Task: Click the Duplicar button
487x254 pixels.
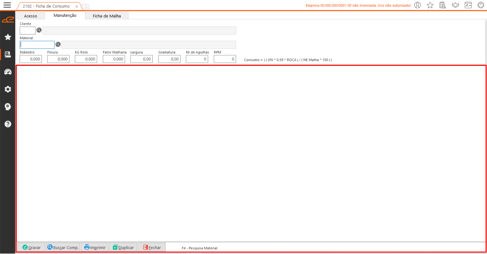Action: tap(123, 247)
